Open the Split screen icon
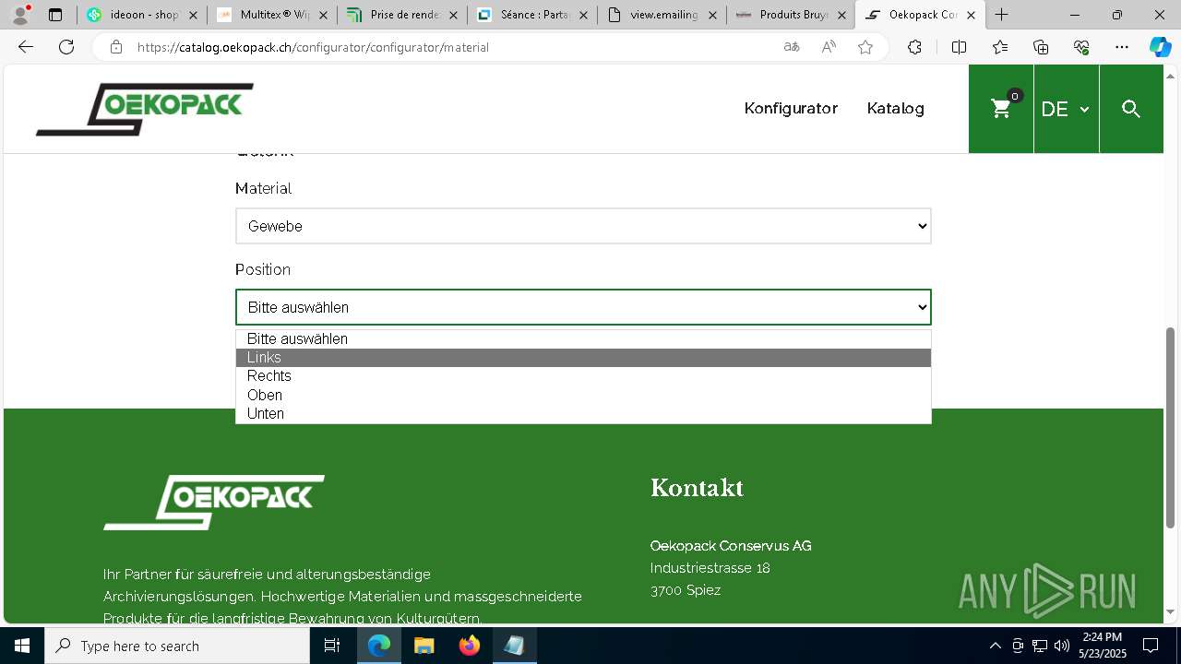This screenshot has width=1181, height=664. coord(959,47)
